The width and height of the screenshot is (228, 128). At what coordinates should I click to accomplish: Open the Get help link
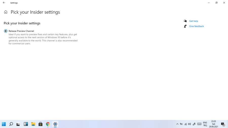(x=194, y=21)
